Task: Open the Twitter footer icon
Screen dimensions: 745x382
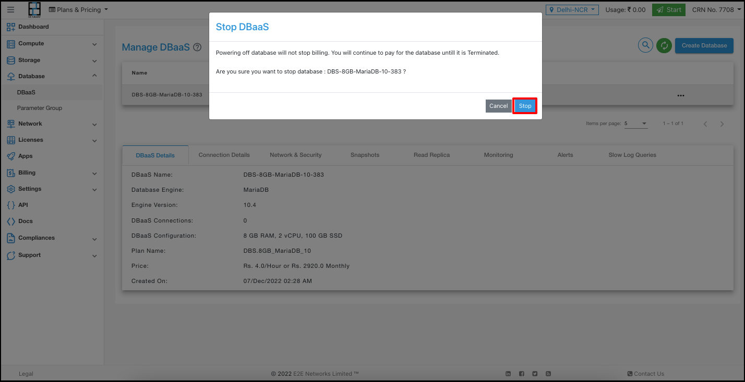Action: pyautogui.click(x=535, y=374)
